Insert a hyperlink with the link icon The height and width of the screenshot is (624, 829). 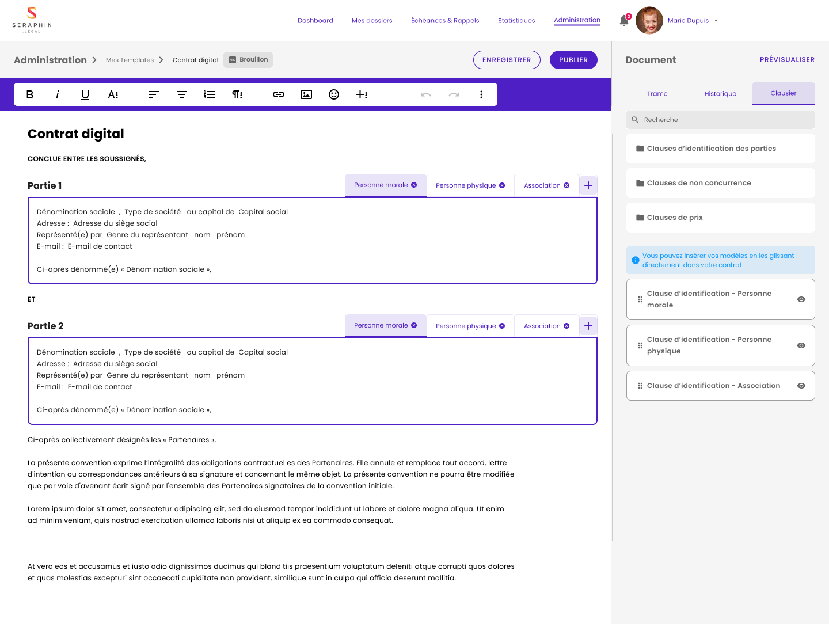[x=279, y=94]
